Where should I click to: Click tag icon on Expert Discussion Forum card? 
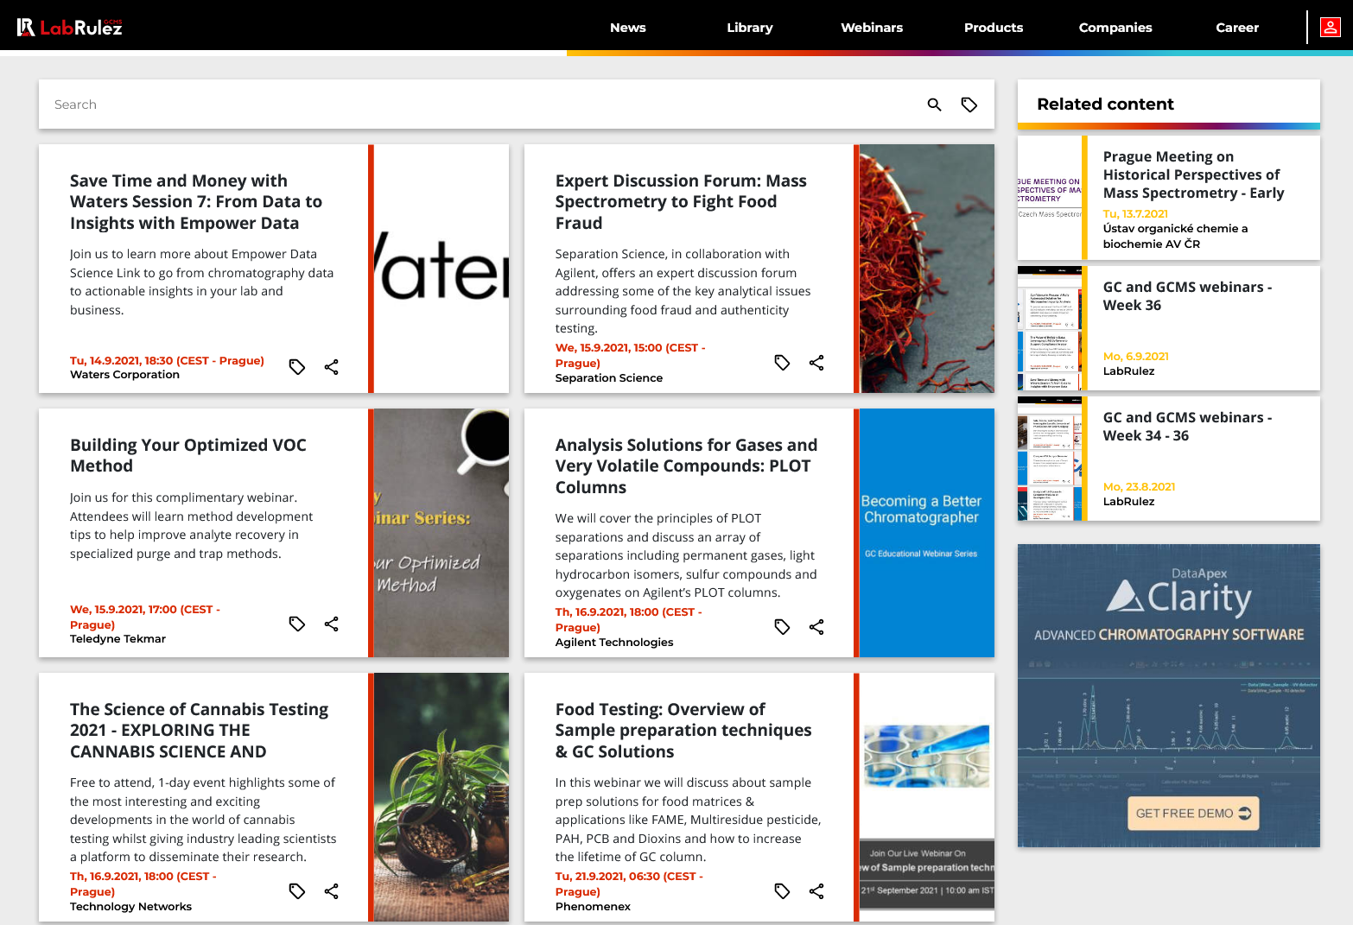(782, 363)
